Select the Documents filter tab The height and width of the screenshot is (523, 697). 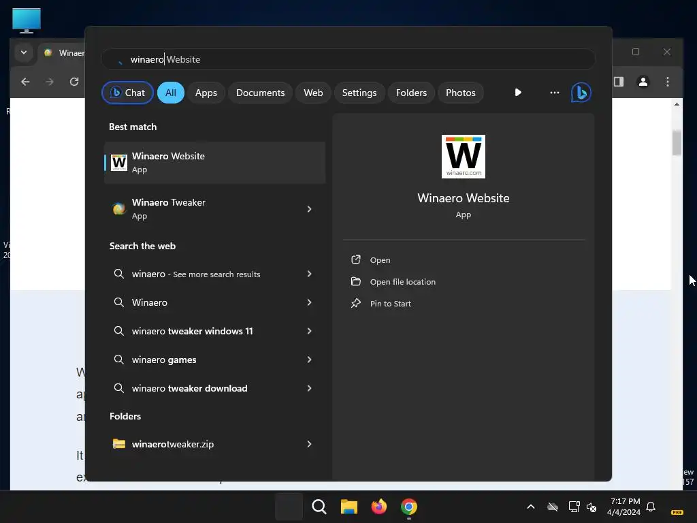tap(260, 93)
